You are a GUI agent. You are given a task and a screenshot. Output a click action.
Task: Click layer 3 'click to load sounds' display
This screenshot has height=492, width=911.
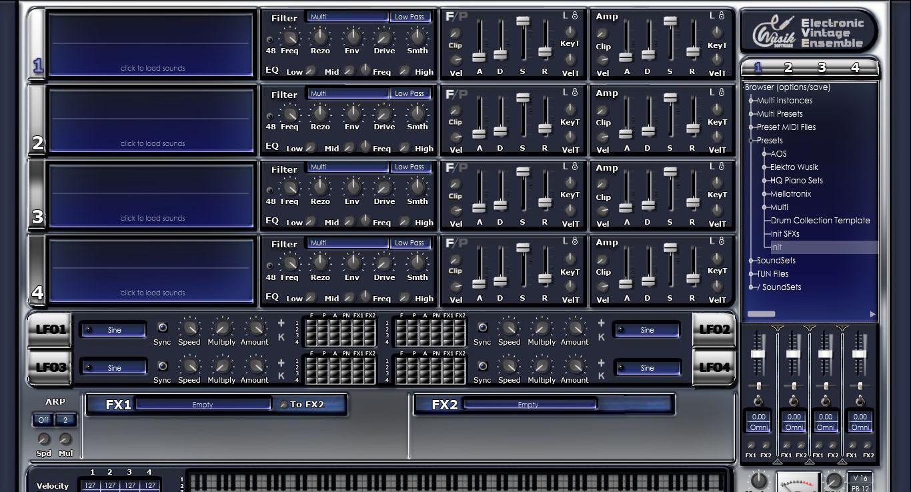(151, 194)
